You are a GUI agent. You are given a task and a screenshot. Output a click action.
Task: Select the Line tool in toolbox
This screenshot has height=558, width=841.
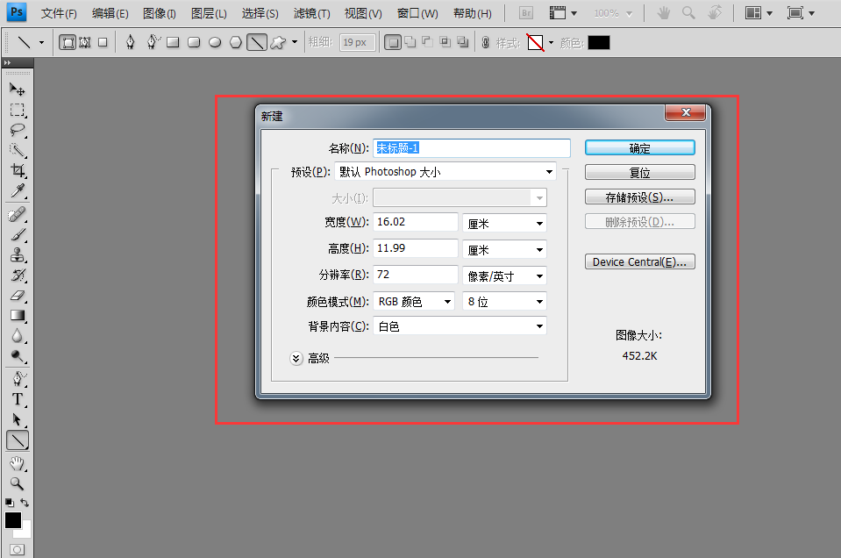coord(18,440)
